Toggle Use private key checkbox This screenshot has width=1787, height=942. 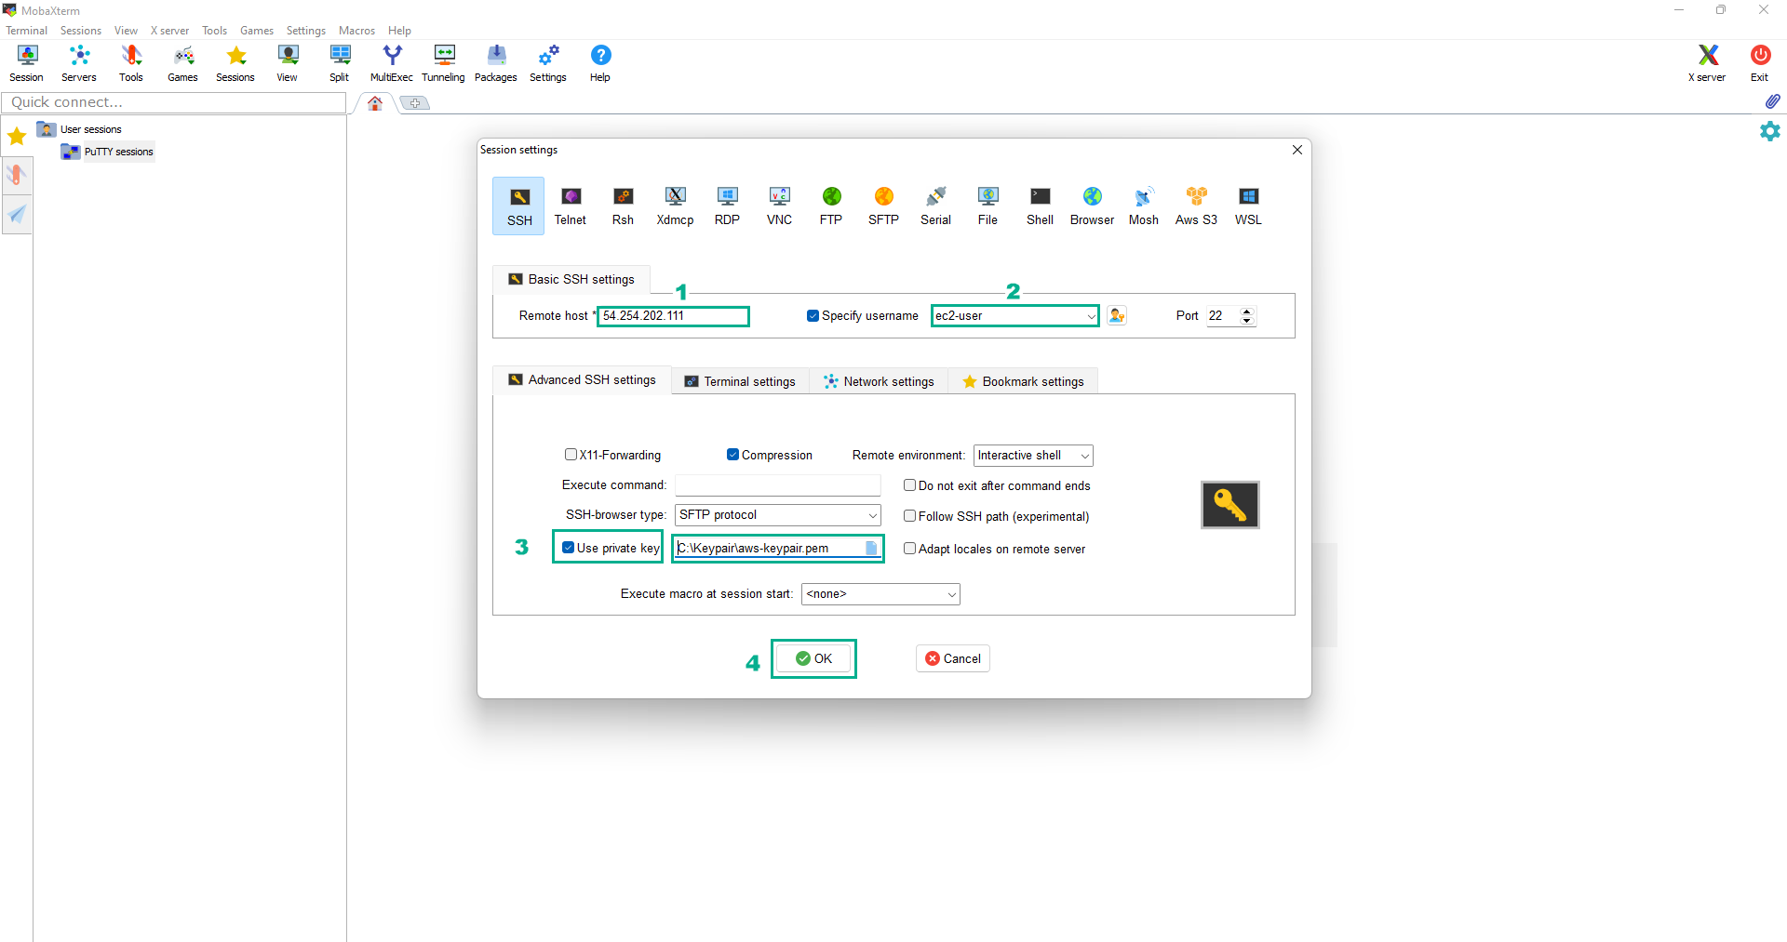click(x=568, y=548)
